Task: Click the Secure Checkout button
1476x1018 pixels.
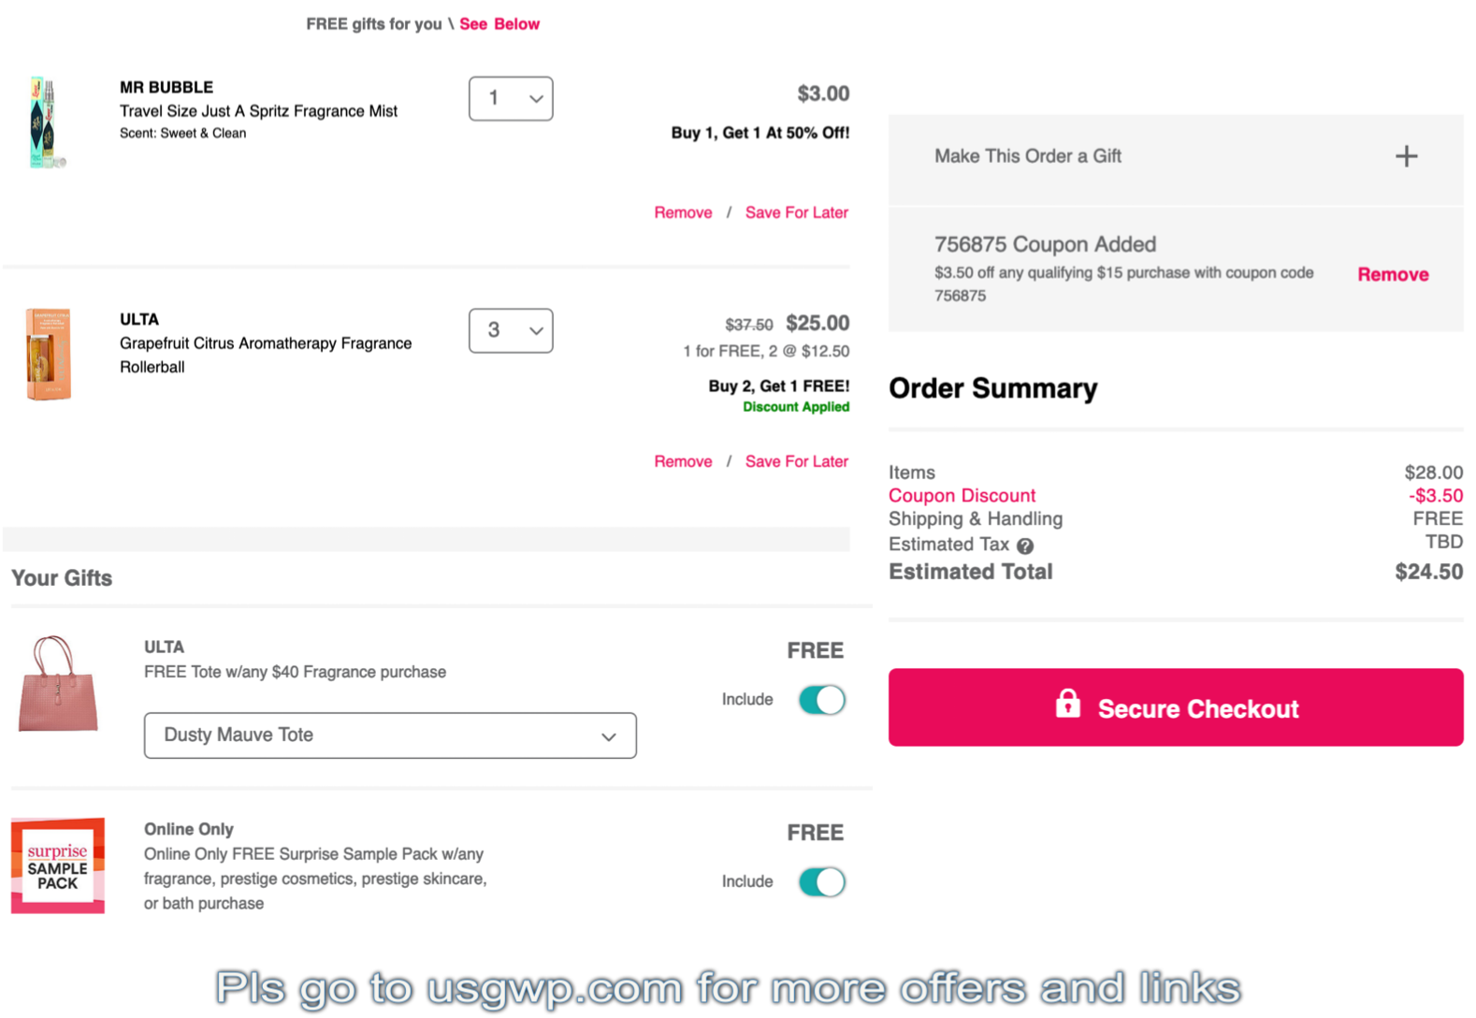Action: click(x=1176, y=707)
